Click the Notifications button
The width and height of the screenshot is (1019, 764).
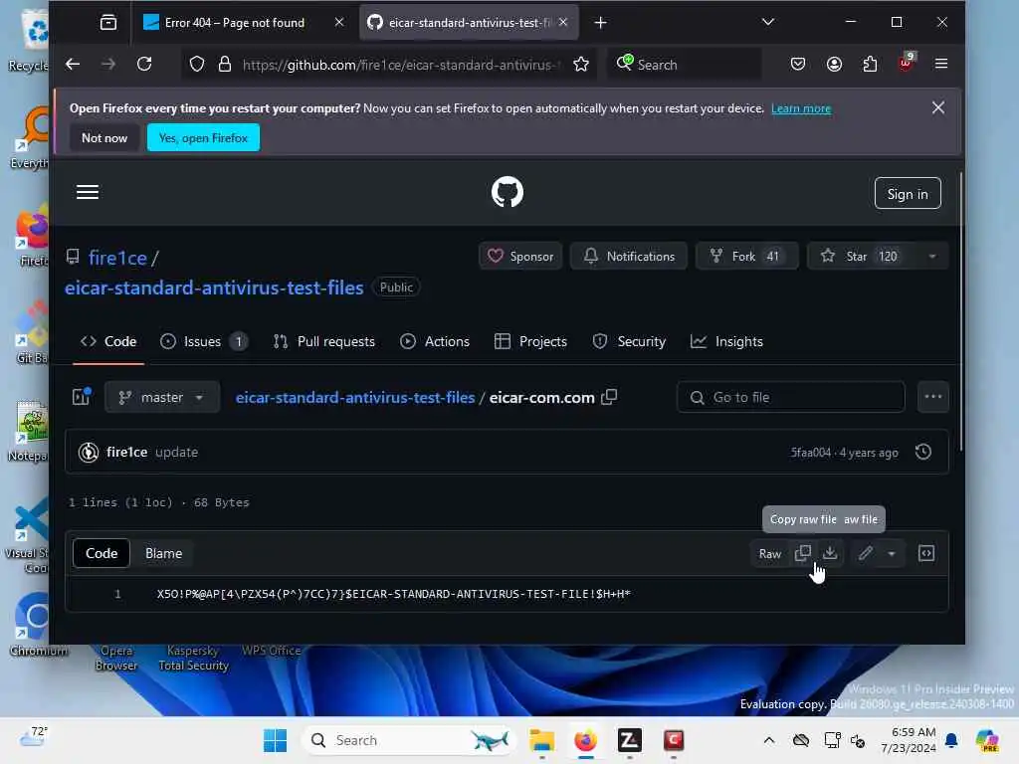(629, 257)
